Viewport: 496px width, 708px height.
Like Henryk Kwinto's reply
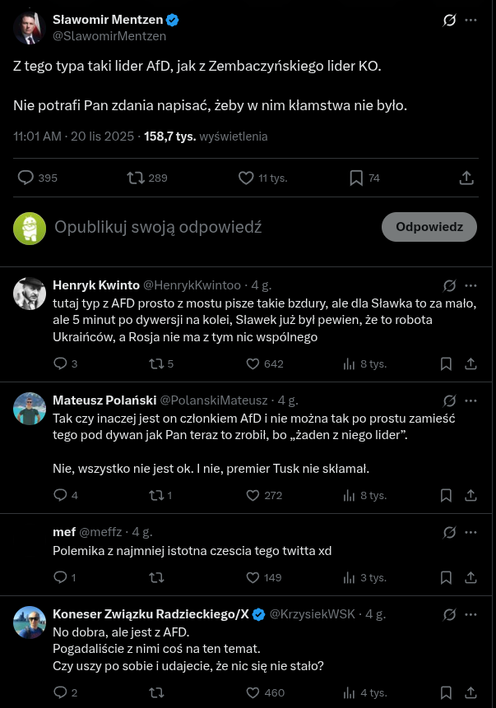253,363
